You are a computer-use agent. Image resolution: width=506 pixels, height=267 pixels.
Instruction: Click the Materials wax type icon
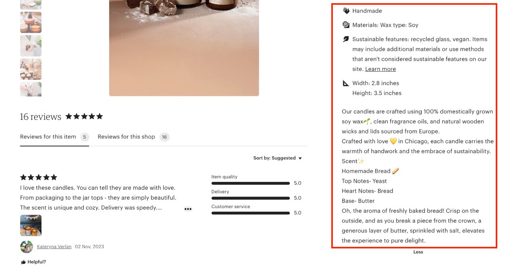click(346, 25)
